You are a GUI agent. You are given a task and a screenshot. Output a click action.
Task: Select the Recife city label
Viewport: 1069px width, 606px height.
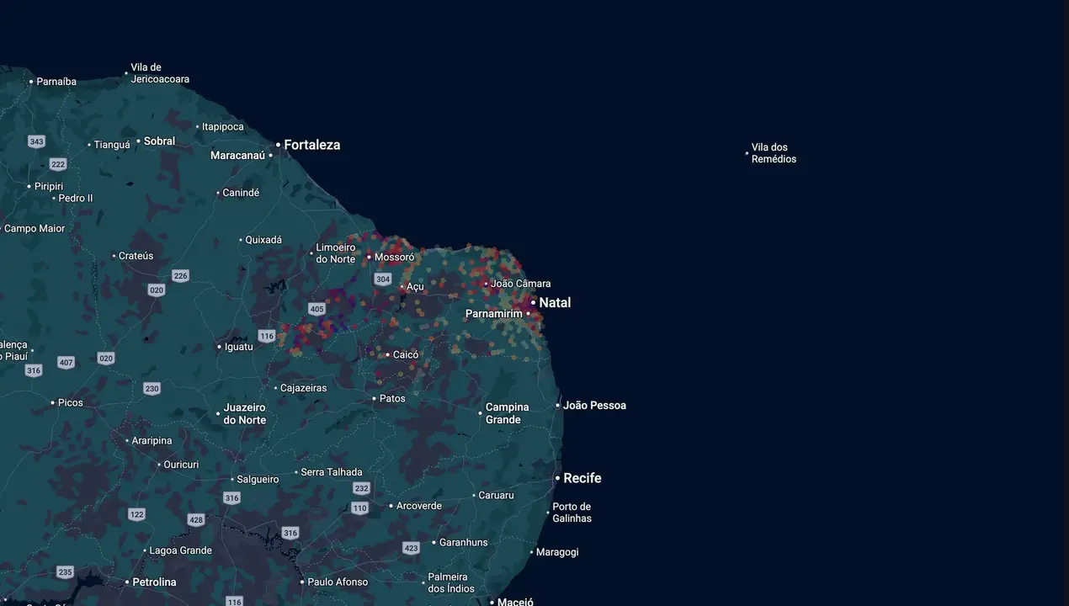(582, 478)
